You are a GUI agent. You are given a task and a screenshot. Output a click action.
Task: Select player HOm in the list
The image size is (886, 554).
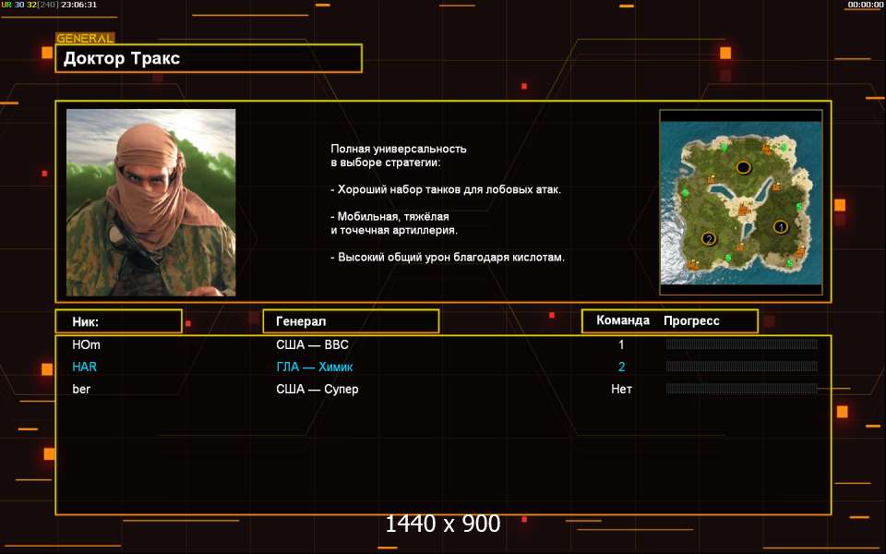[x=87, y=344]
